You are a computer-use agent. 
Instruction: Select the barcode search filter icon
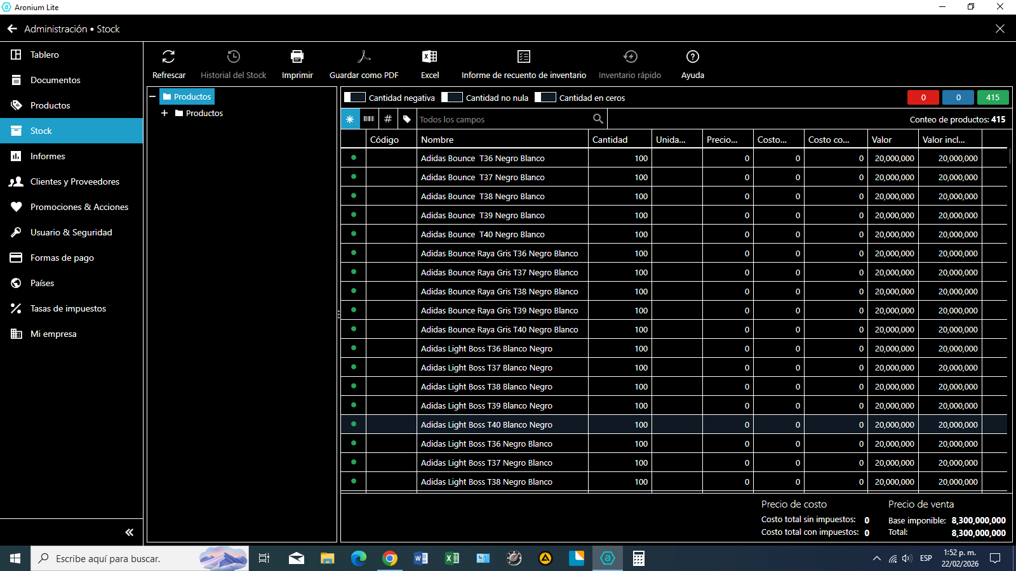[369, 119]
